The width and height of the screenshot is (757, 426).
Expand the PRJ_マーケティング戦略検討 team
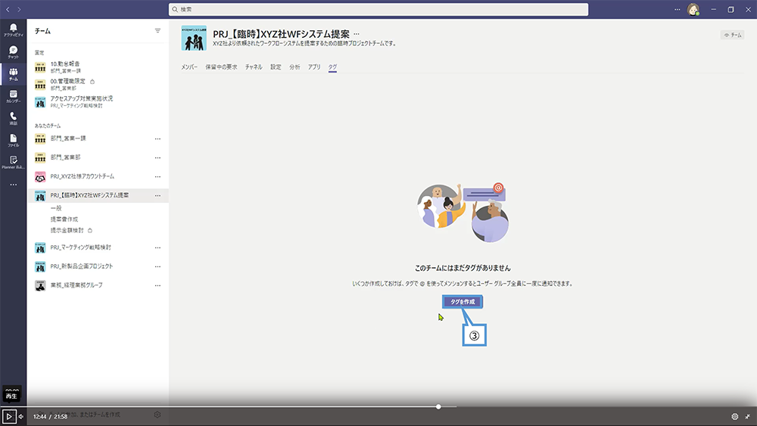pyautogui.click(x=81, y=247)
